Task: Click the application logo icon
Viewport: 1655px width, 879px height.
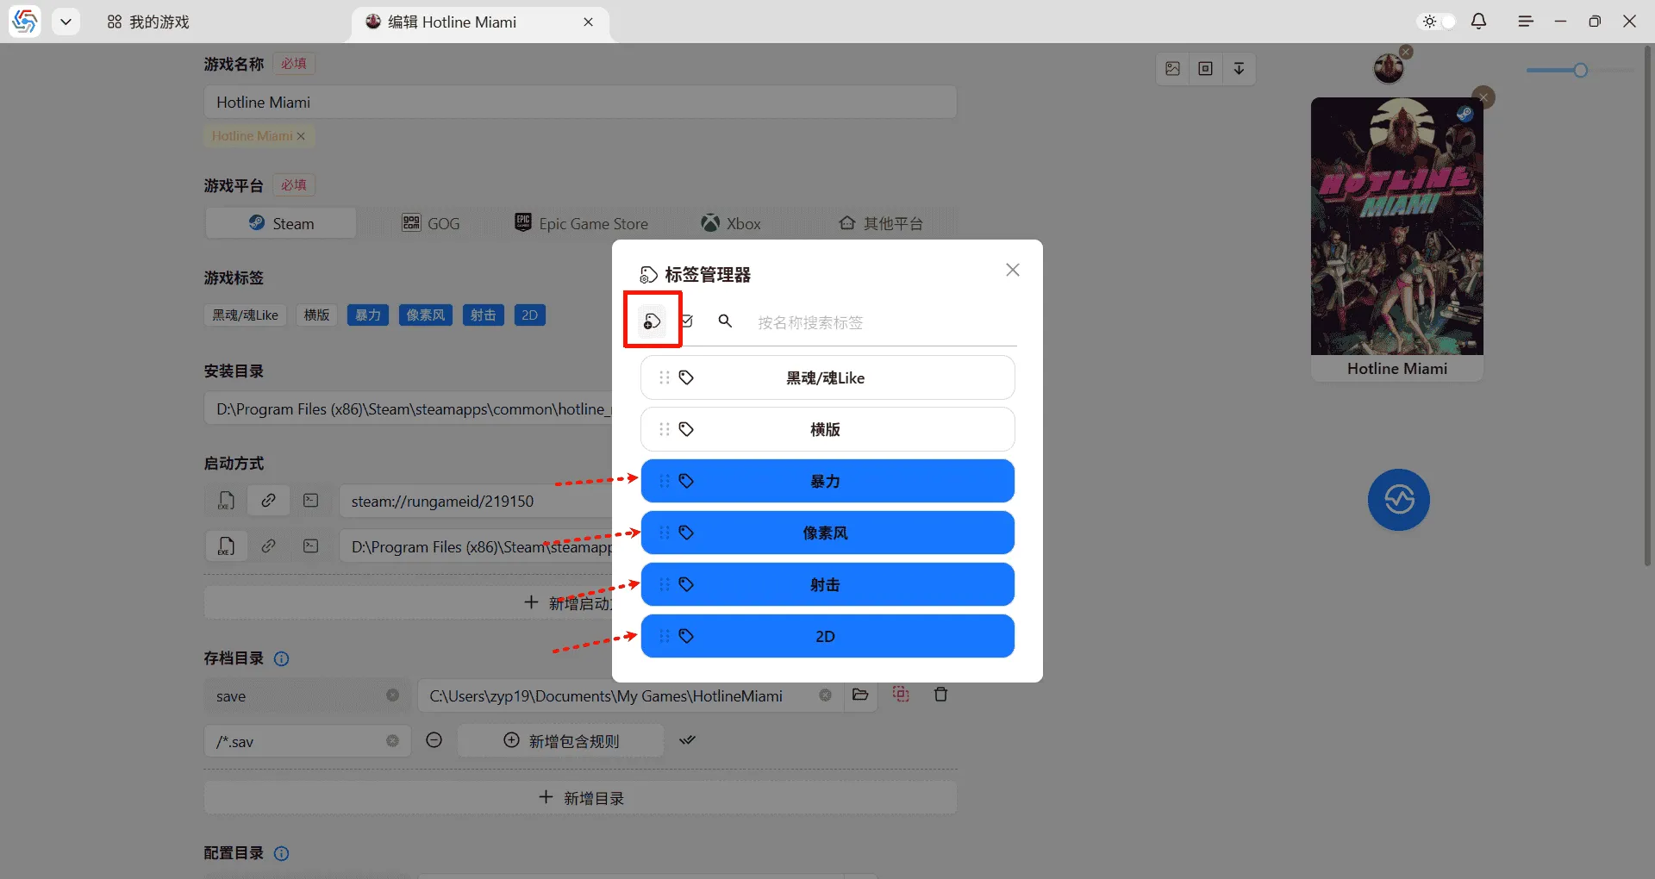Action: point(24,22)
